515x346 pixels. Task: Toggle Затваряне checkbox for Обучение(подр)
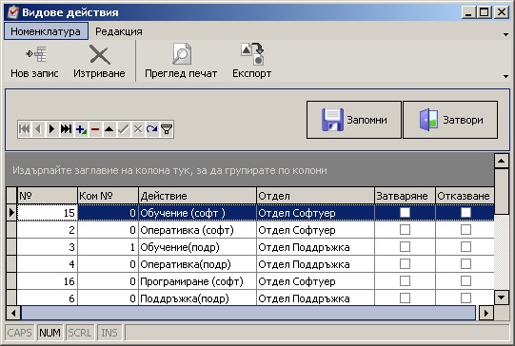(x=405, y=246)
